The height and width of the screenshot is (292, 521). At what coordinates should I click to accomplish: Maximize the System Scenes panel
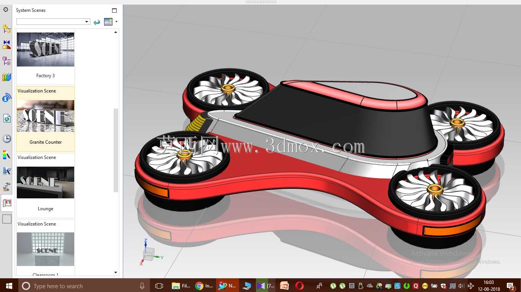[x=114, y=10]
